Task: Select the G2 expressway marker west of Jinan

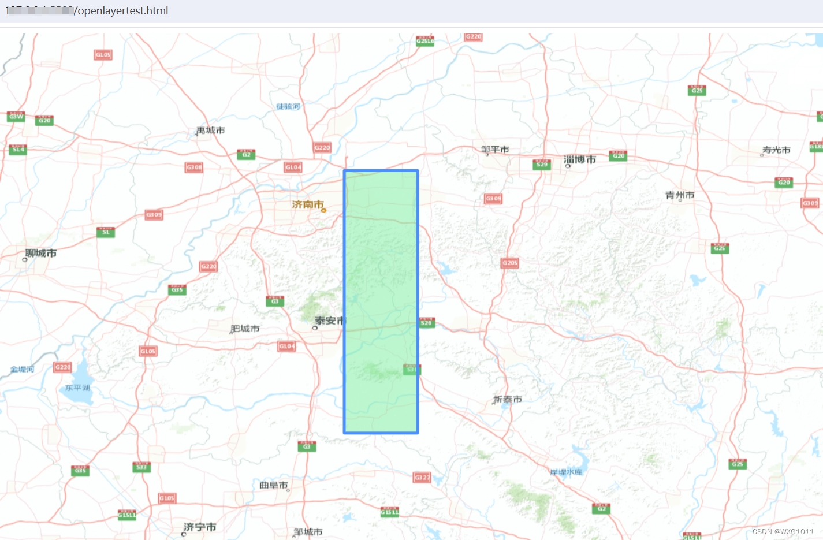Action: (x=245, y=154)
